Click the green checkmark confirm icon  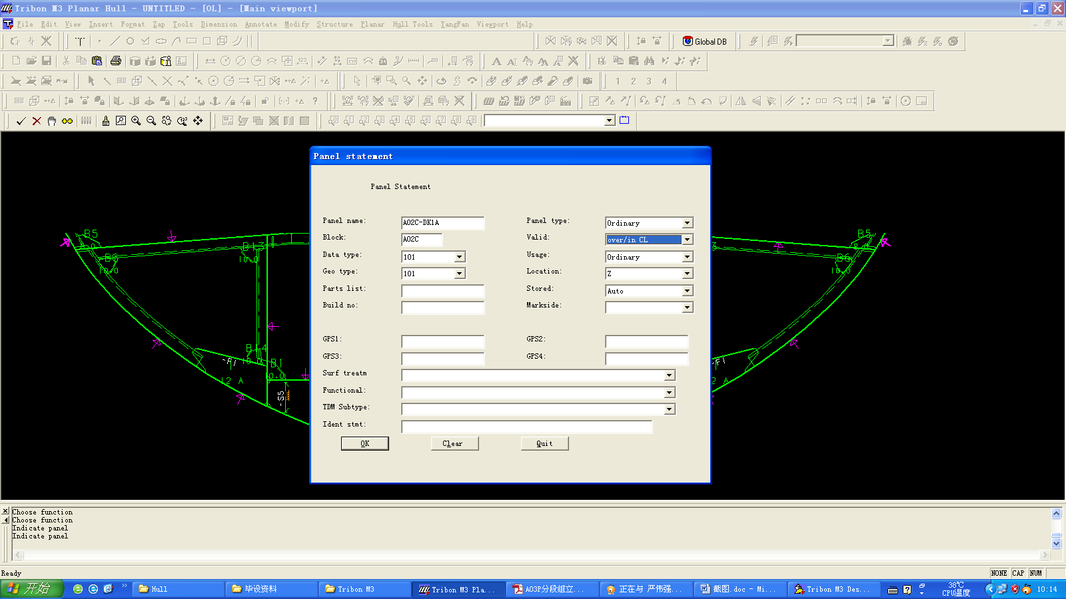point(21,121)
